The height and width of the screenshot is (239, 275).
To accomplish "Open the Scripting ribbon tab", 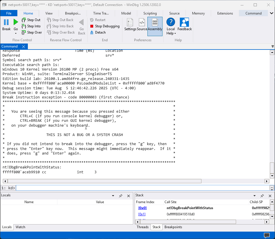I will [150, 13].
